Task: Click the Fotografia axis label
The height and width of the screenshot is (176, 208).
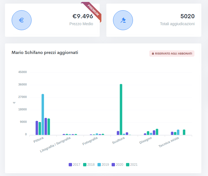Action: [x=90, y=141]
